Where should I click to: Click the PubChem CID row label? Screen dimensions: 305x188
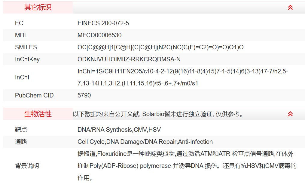click(x=34, y=95)
